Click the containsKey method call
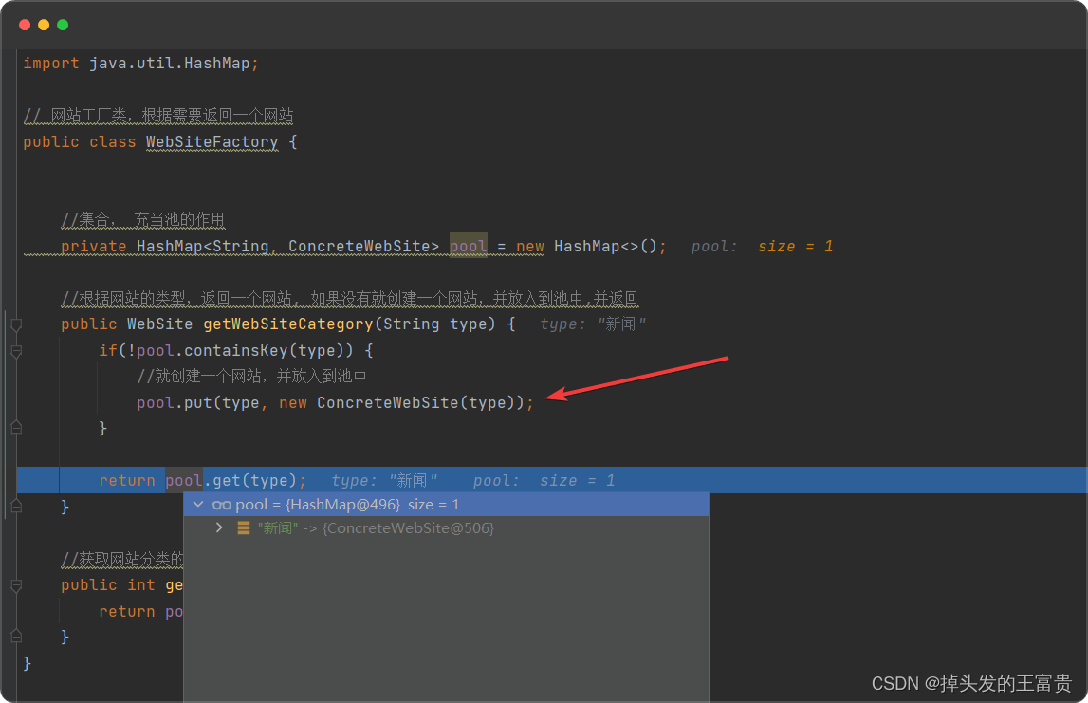The width and height of the screenshot is (1088, 703). pos(235,350)
